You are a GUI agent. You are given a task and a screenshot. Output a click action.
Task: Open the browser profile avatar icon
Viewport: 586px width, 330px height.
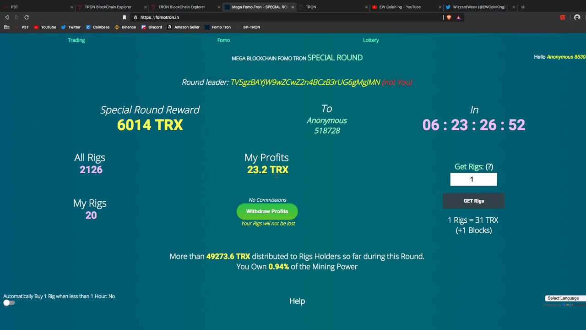(577, 17)
